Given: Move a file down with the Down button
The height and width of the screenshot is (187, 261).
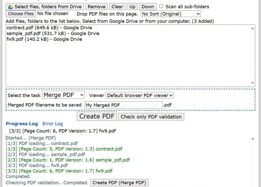Looking at the screenshot, I should click(x=148, y=6).
